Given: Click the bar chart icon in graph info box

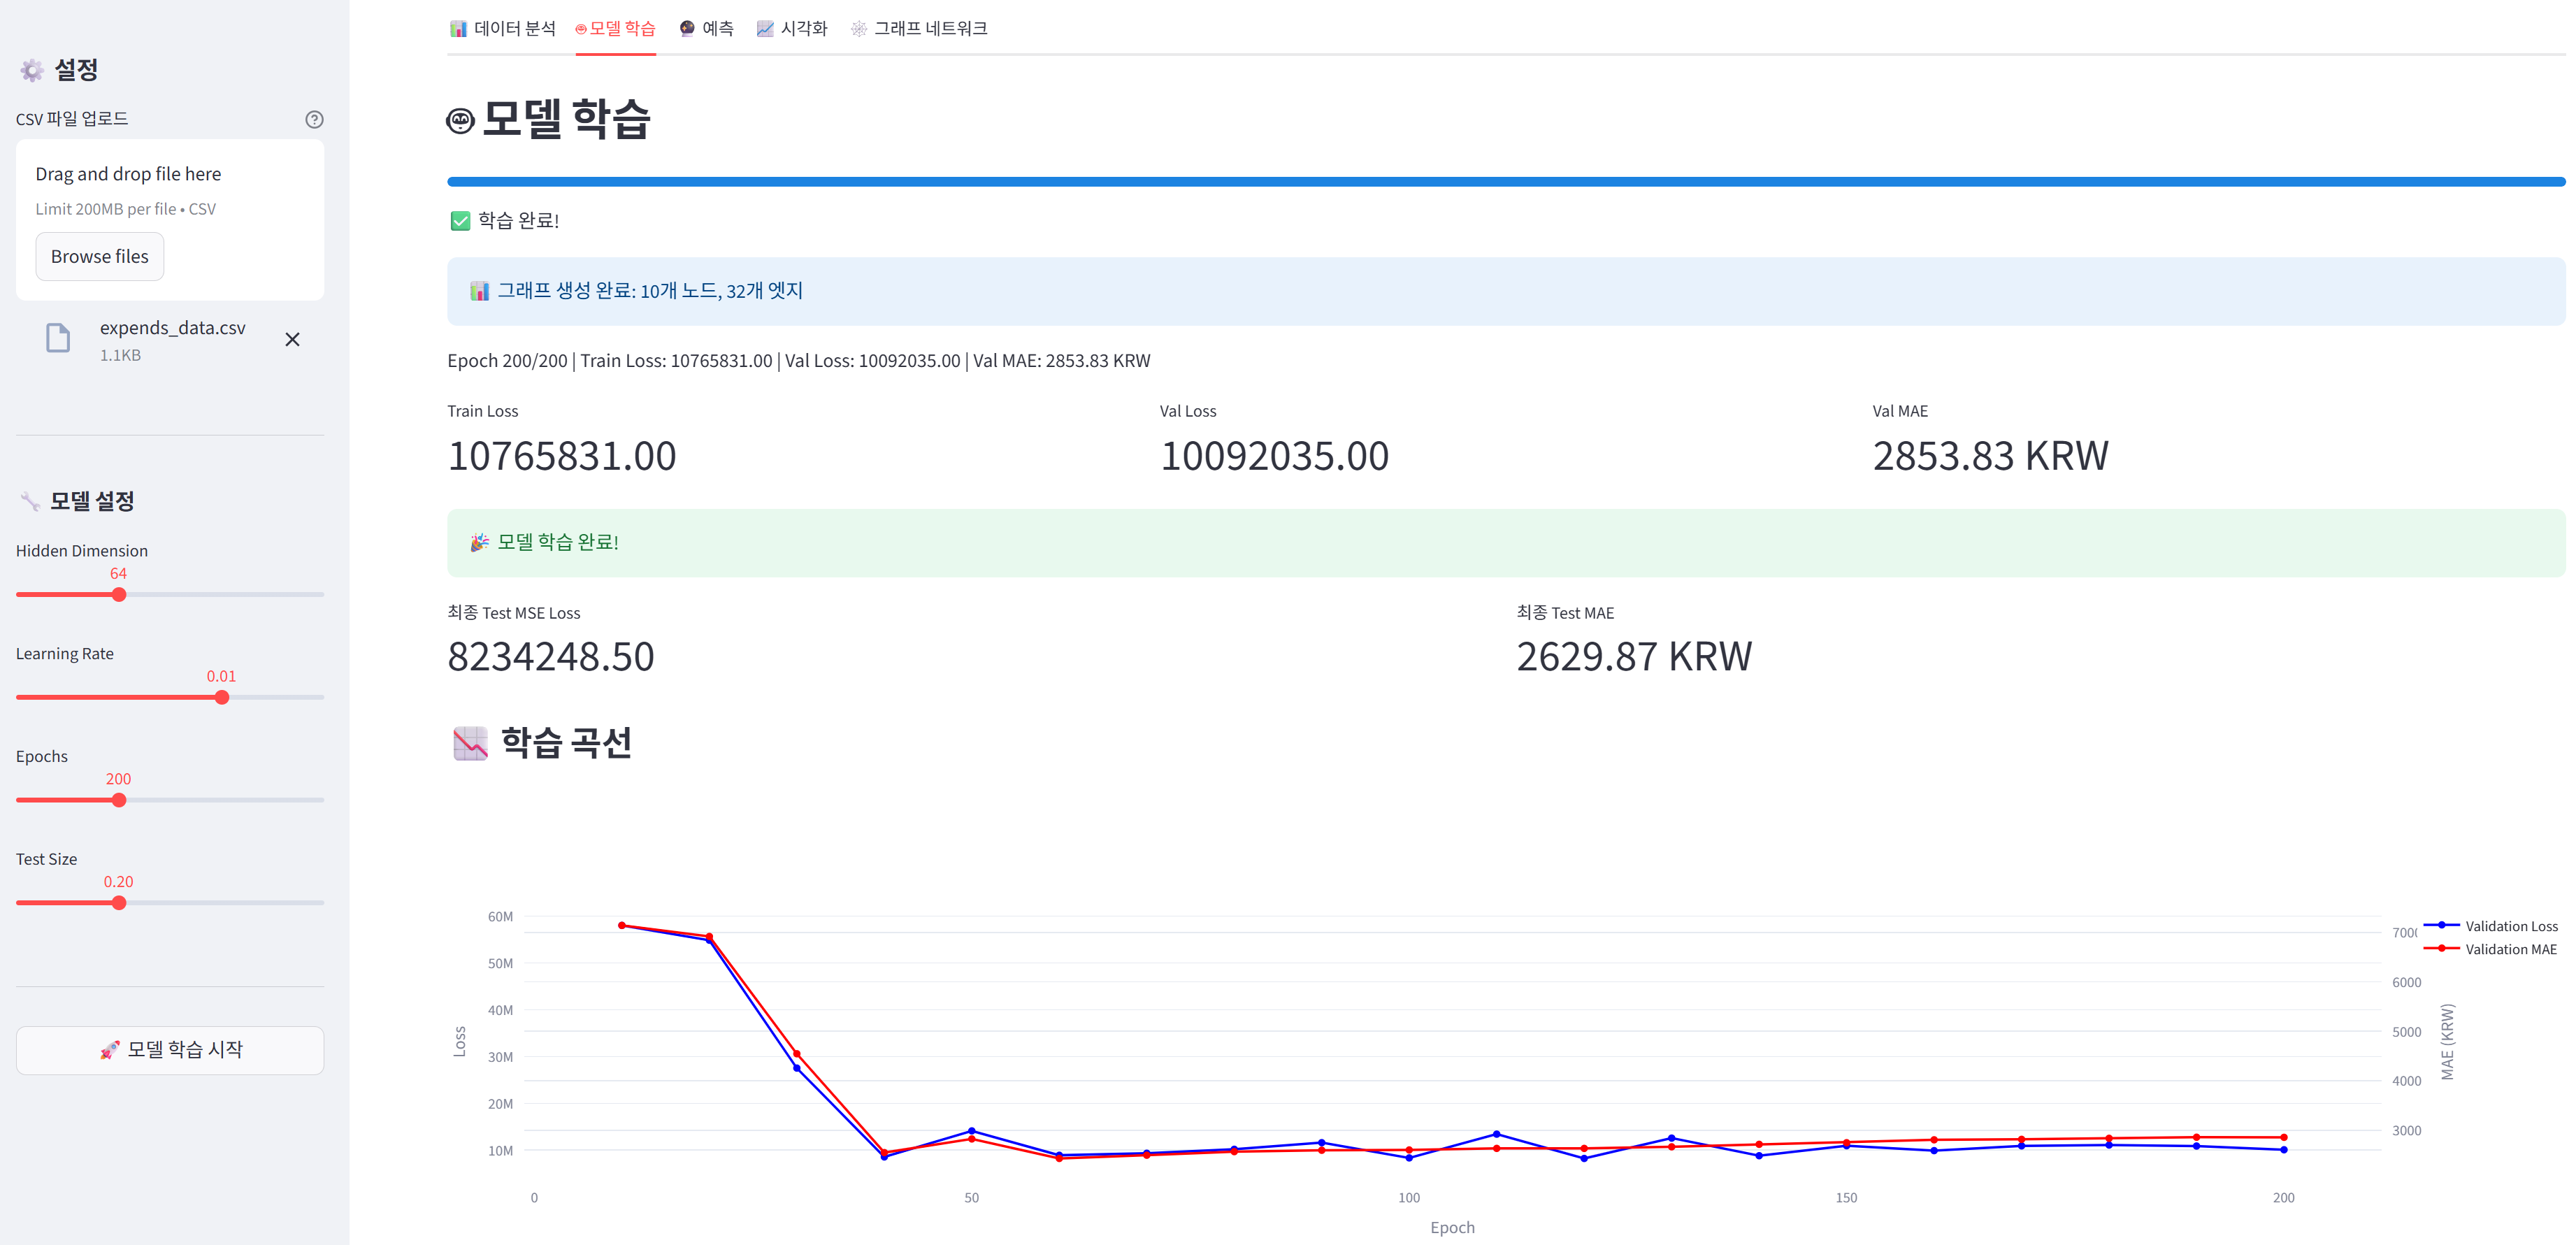Looking at the screenshot, I should coord(480,291).
